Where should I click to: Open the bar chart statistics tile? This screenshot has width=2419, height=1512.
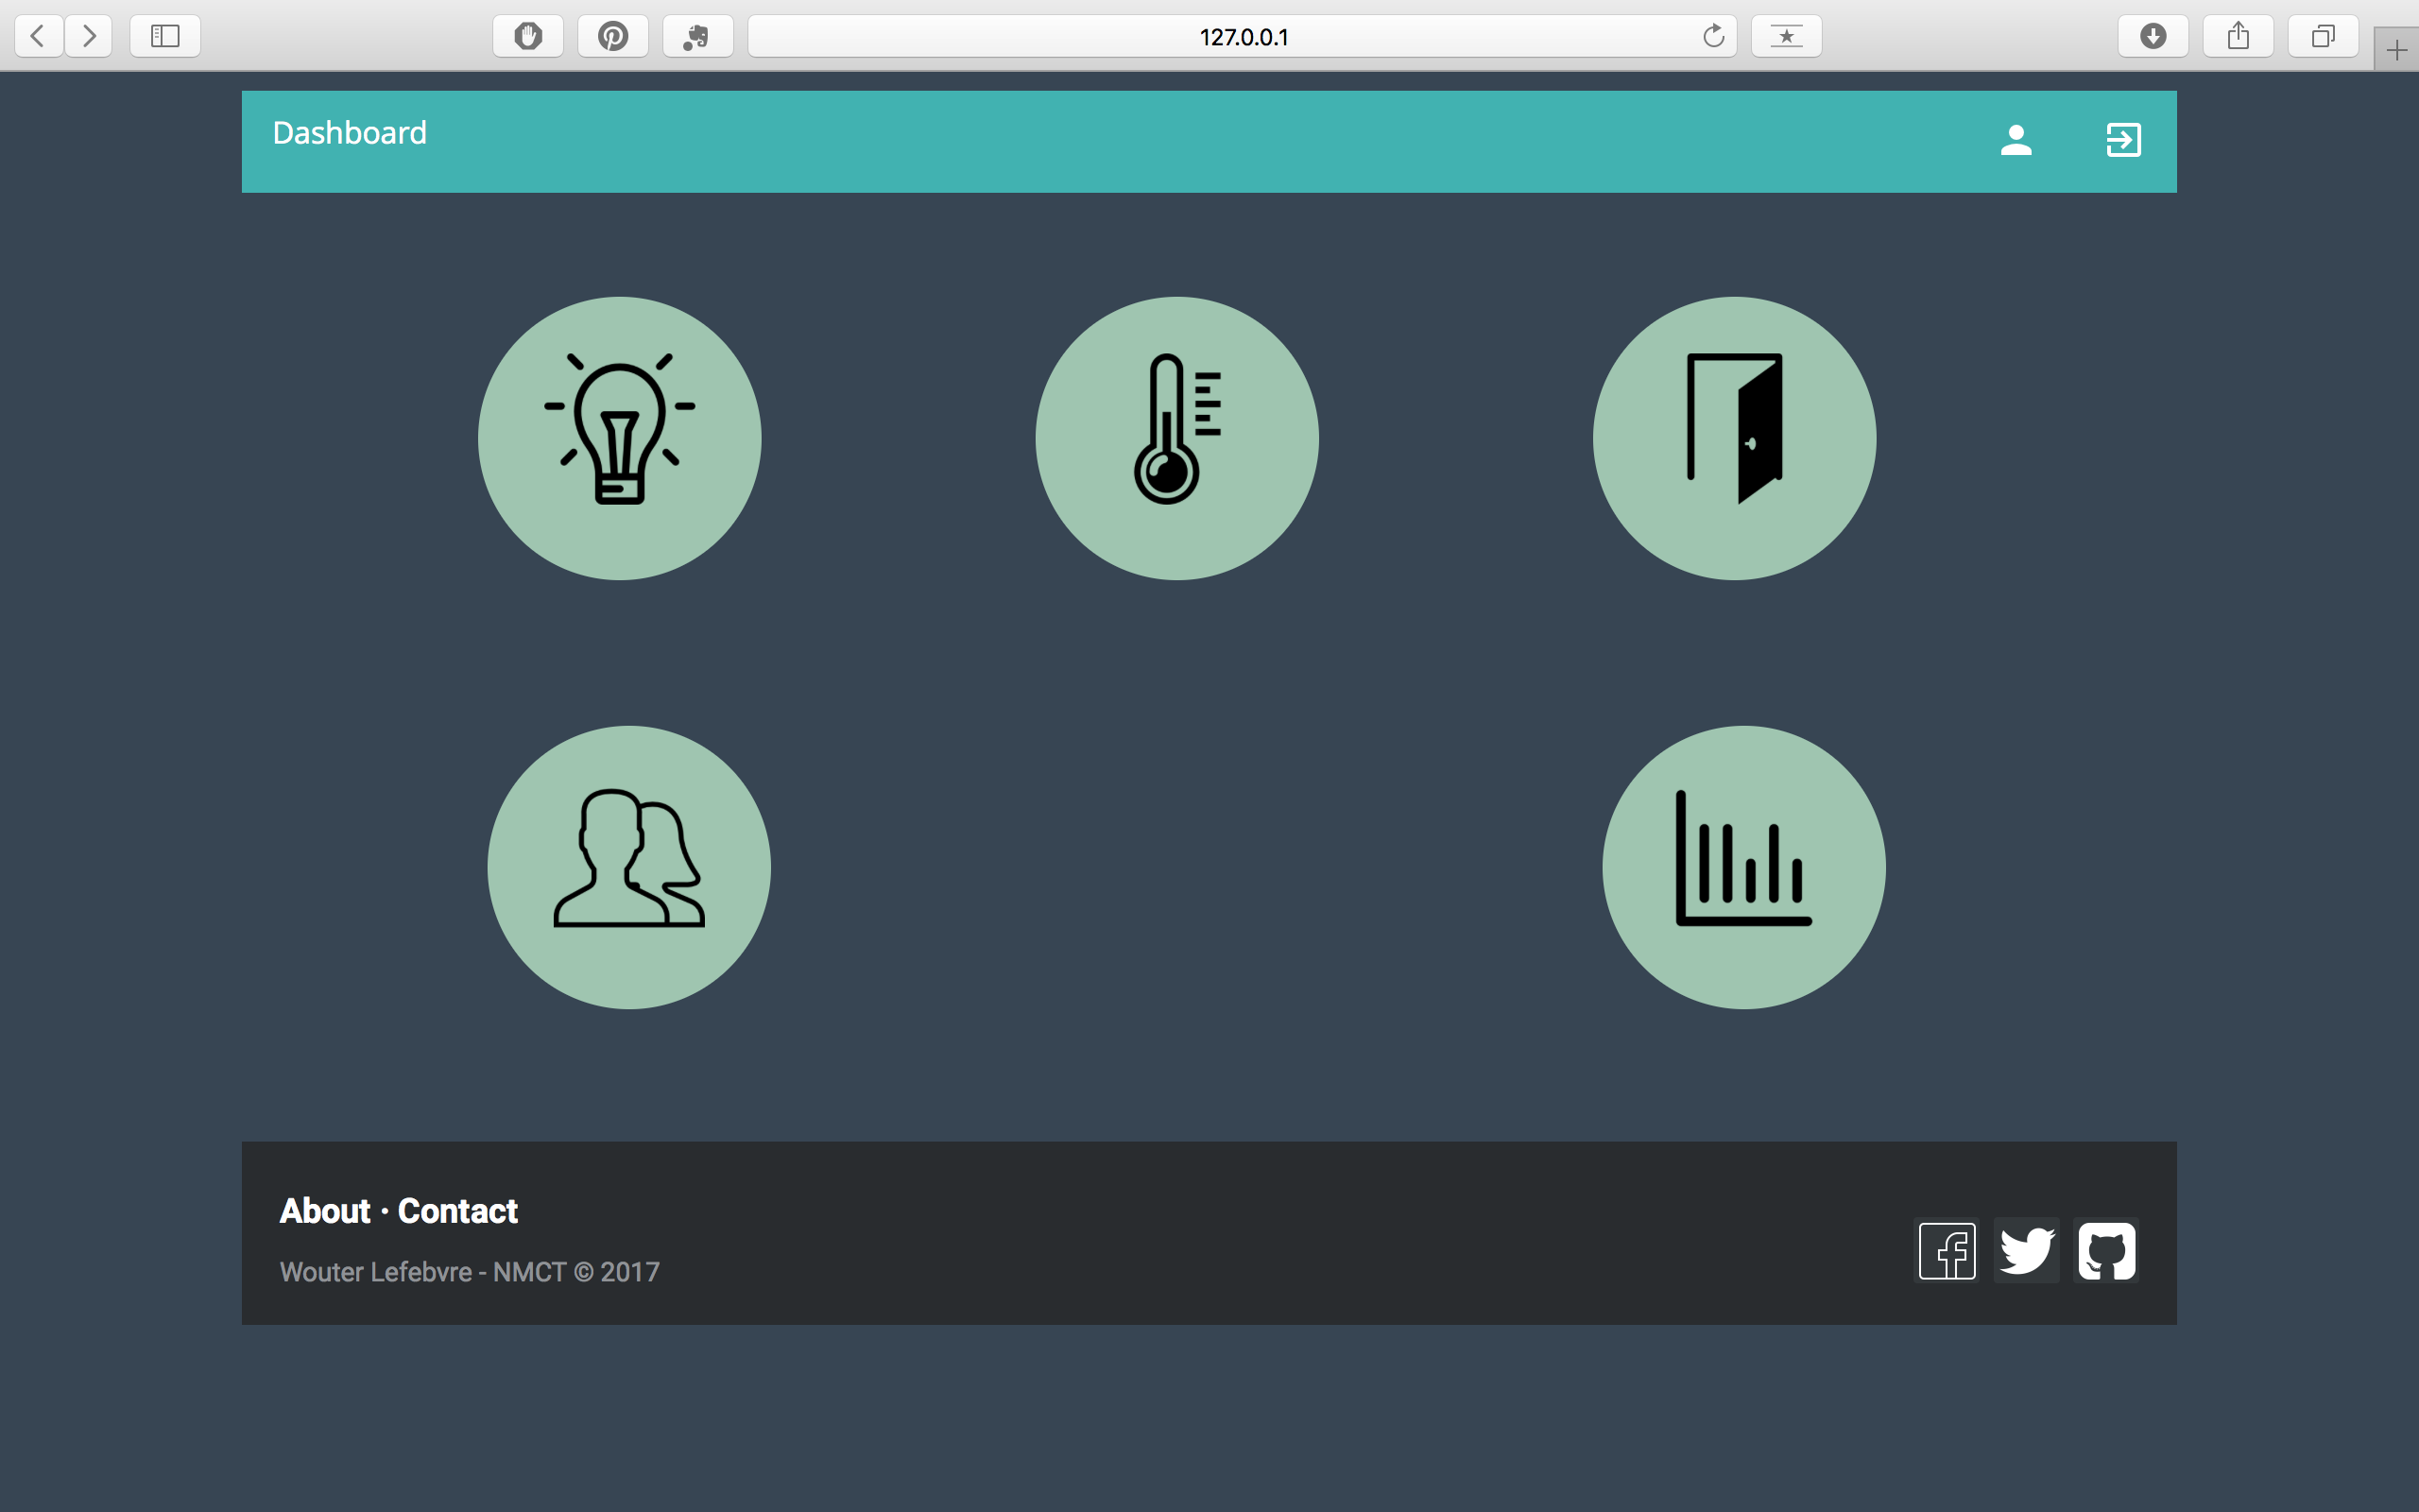click(1744, 867)
